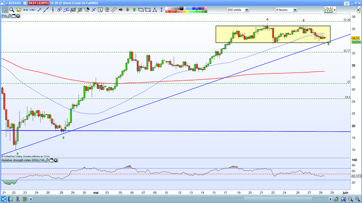Select the rectangle drawing tool
The image size is (362, 203).
[148, 10]
